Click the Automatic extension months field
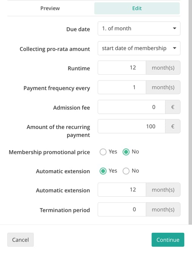 tap(122, 190)
